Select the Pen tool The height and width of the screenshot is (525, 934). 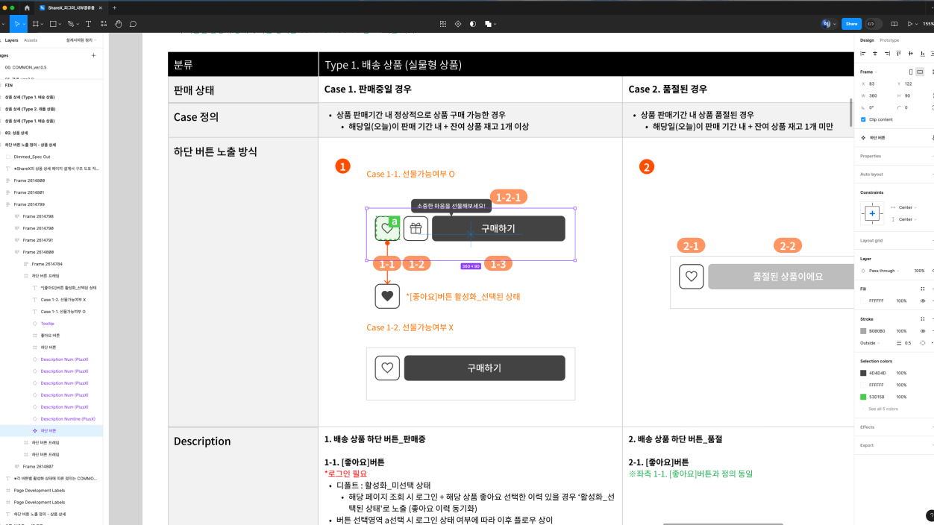71,24
